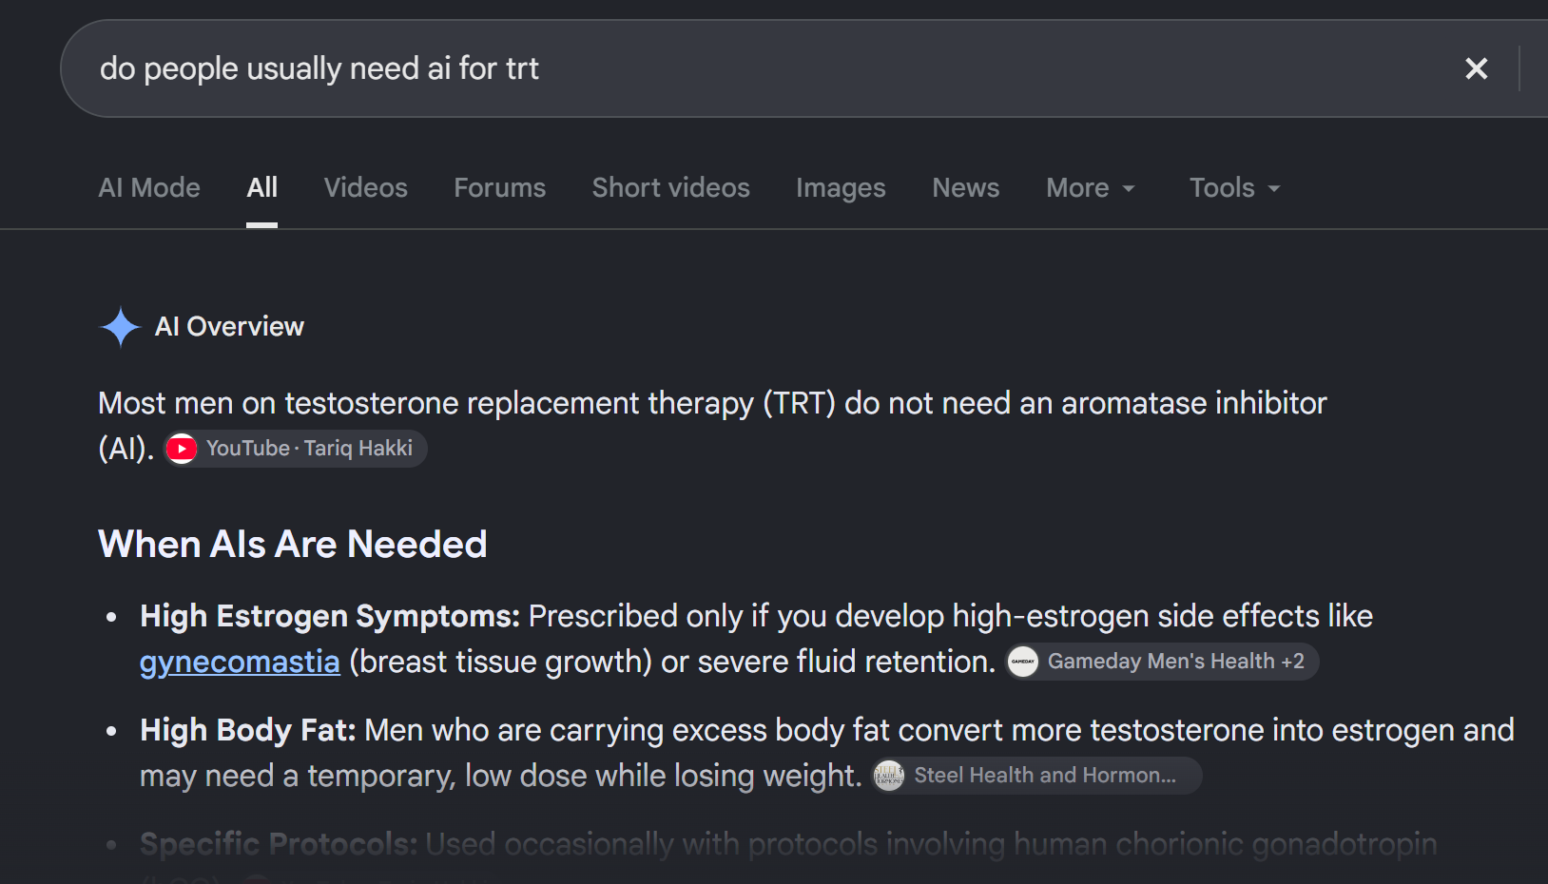Switch to the Forums tab
Screen dimensions: 1548x884
pos(500,188)
